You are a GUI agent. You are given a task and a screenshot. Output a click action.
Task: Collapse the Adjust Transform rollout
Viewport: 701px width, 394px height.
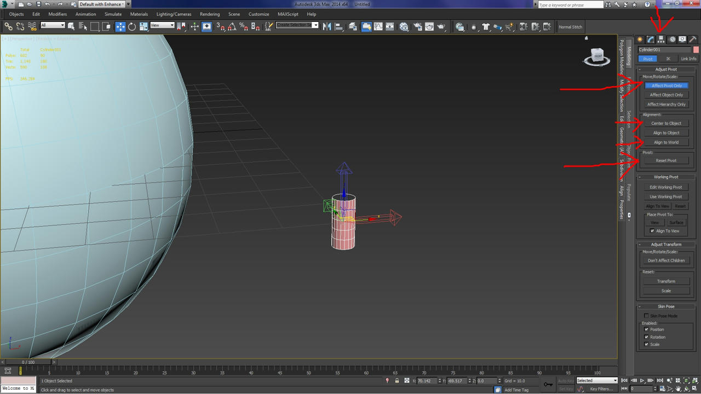[x=666, y=245]
